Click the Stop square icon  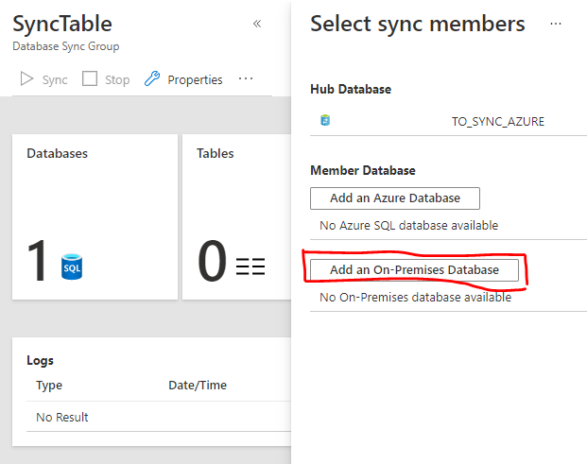click(90, 79)
